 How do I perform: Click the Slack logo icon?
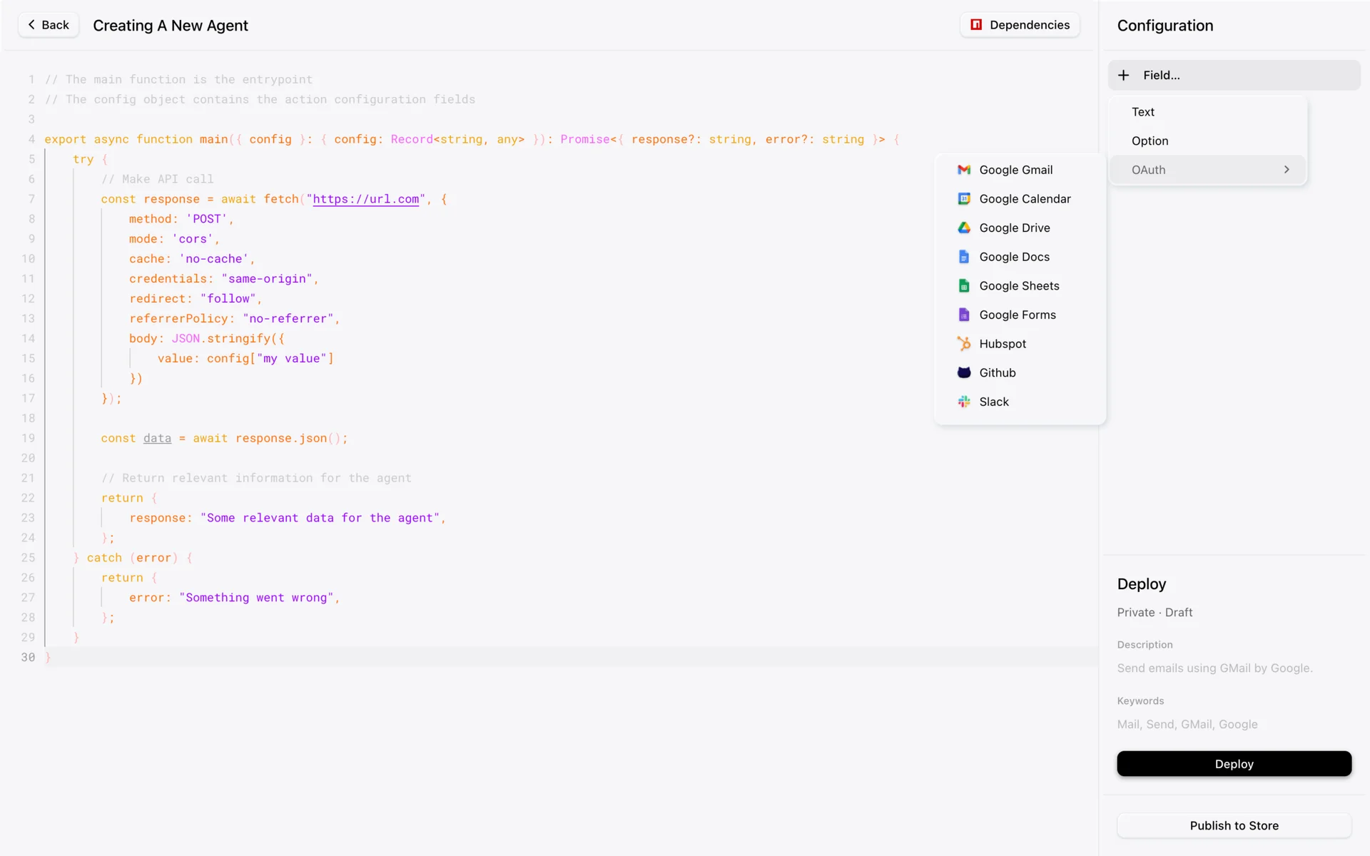pos(964,402)
